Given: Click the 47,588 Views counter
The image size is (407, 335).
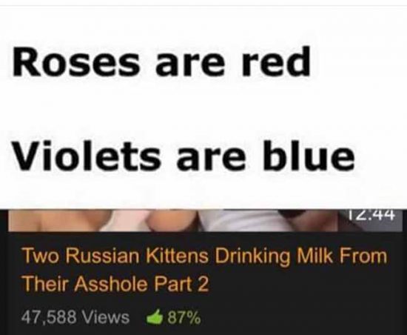Looking at the screenshot, I should coord(75,317).
